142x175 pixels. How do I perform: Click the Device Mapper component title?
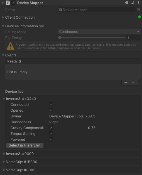30,3
